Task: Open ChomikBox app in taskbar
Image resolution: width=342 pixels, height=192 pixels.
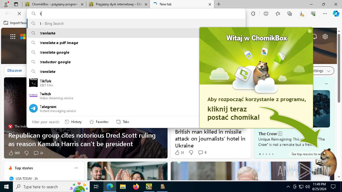Action: (x=149, y=187)
